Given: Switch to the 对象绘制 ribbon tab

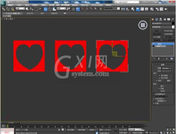Looking at the screenshot, I should click(54, 13).
